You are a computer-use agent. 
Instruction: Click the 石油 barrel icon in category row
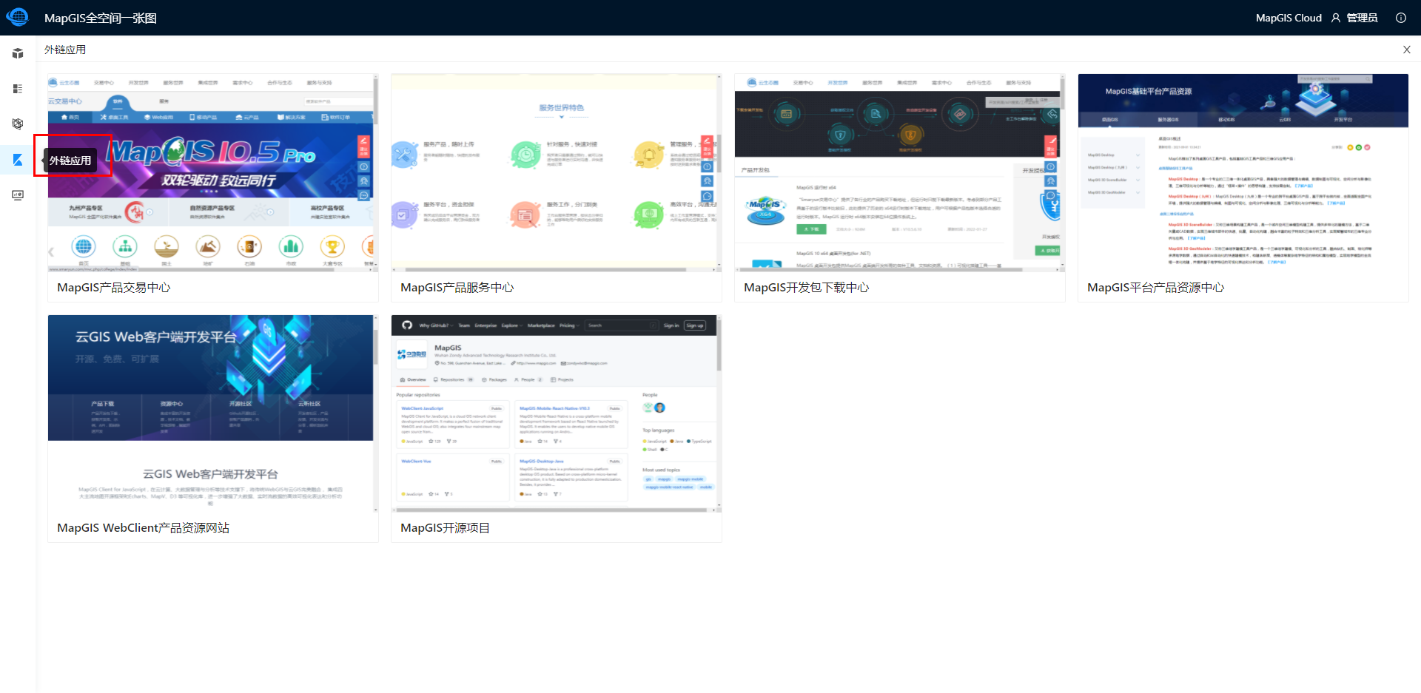tap(249, 246)
